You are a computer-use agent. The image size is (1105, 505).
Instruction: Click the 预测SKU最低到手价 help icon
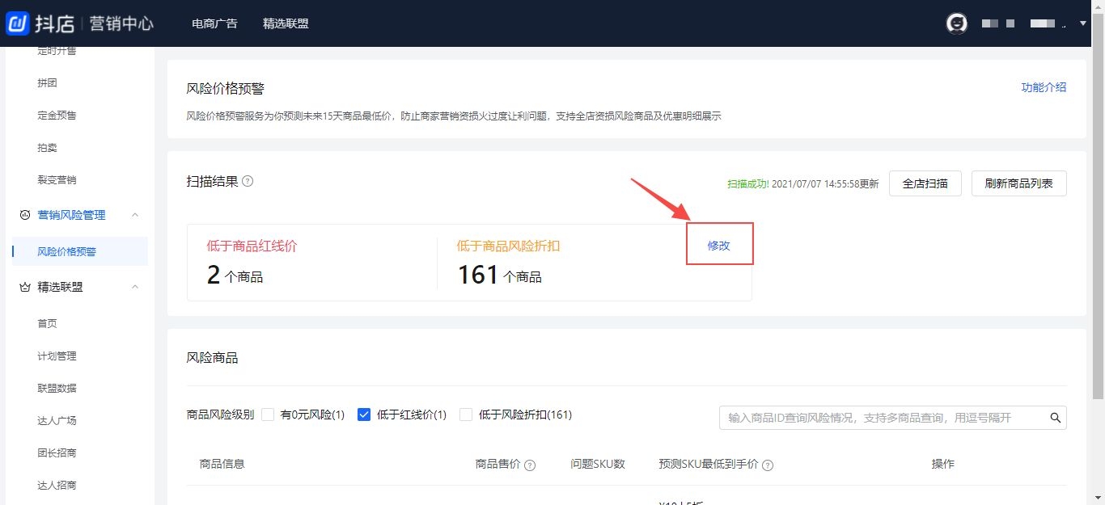click(x=768, y=465)
